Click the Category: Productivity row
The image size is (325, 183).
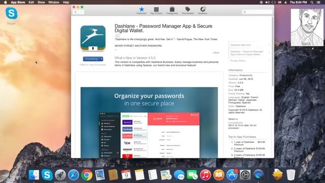[x=240, y=75]
